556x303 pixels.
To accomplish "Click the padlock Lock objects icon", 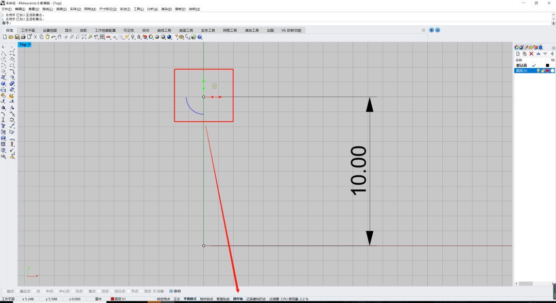I will click(x=138, y=37).
